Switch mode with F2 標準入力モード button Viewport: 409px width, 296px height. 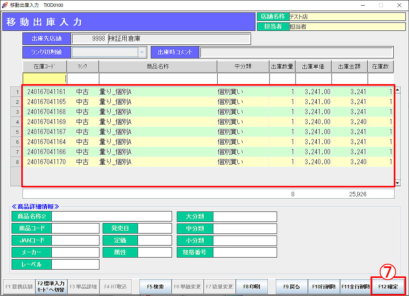51,287
